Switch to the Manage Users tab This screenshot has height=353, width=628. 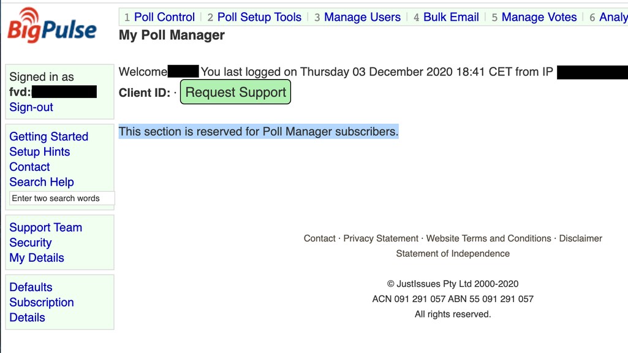362,17
